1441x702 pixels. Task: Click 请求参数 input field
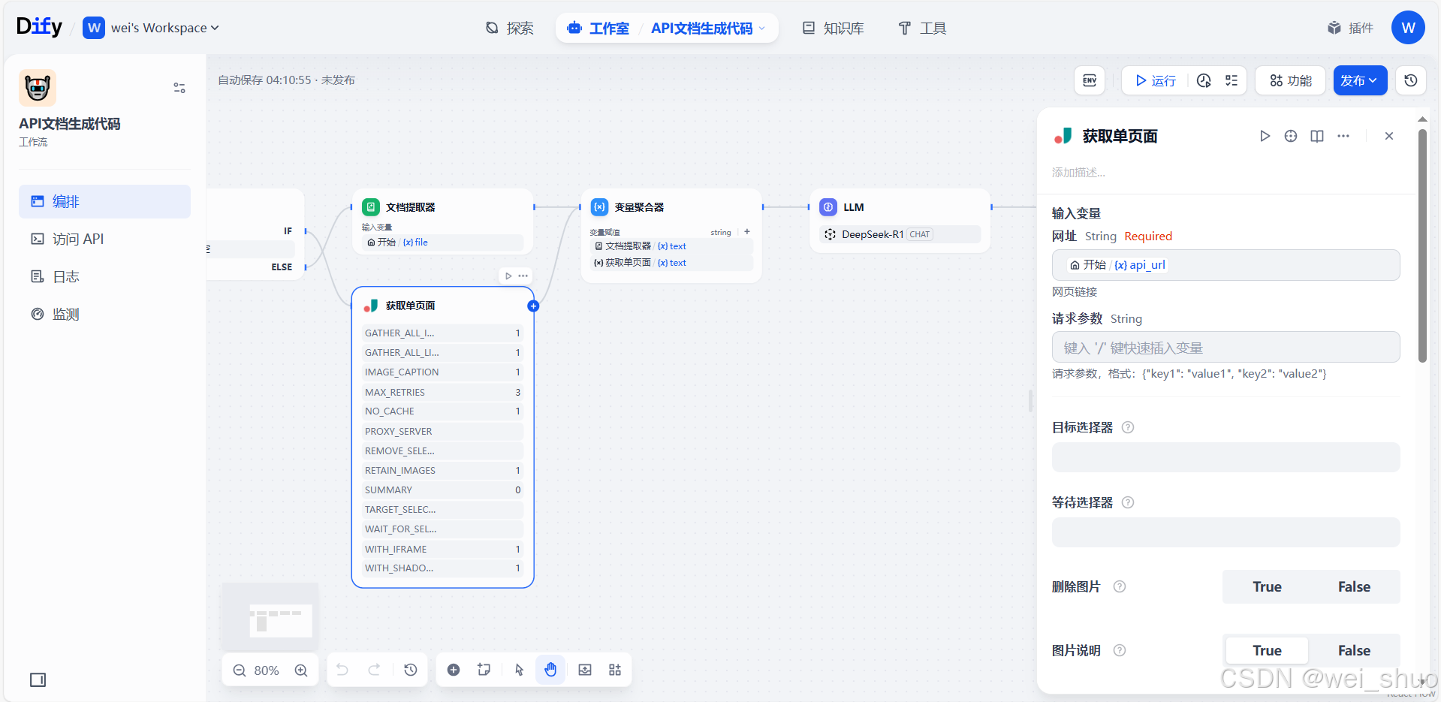[x=1225, y=348]
